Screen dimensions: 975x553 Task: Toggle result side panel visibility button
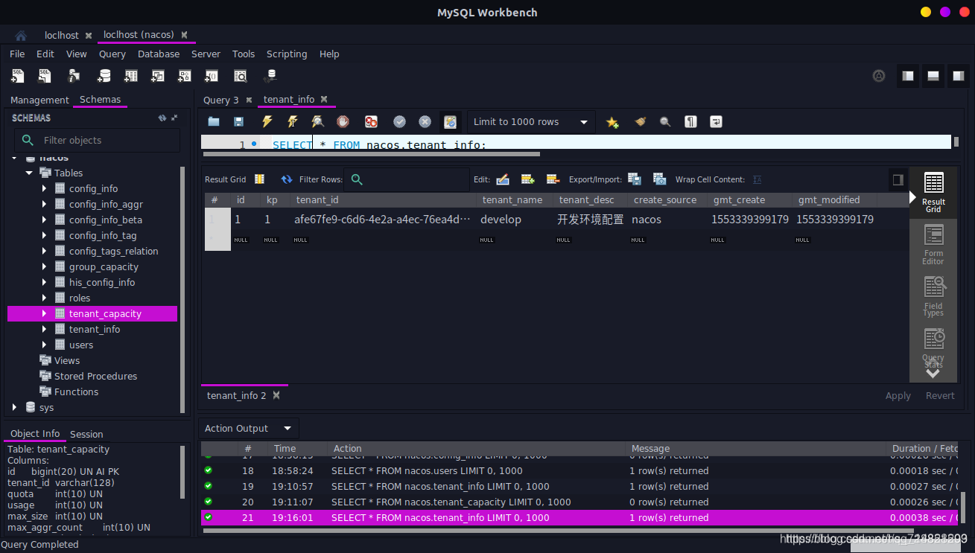898,179
